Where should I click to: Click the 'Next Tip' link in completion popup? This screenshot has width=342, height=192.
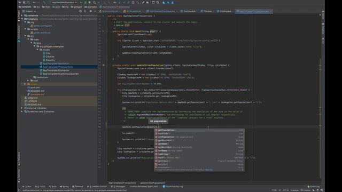click(x=208, y=170)
